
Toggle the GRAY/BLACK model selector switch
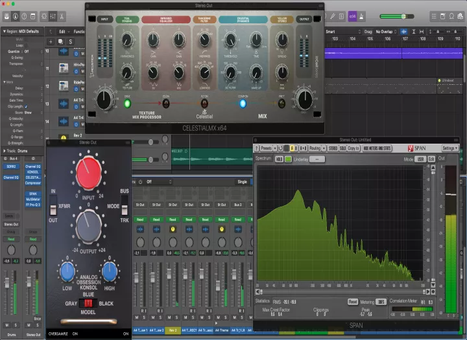pyautogui.click(x=89, y=303)
